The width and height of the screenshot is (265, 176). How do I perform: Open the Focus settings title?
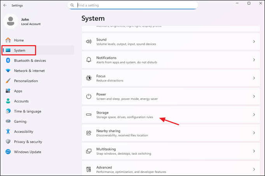[x=101, y=76]
